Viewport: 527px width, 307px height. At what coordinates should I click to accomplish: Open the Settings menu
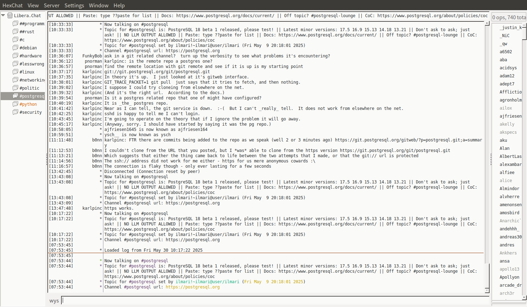pos(74,5)
